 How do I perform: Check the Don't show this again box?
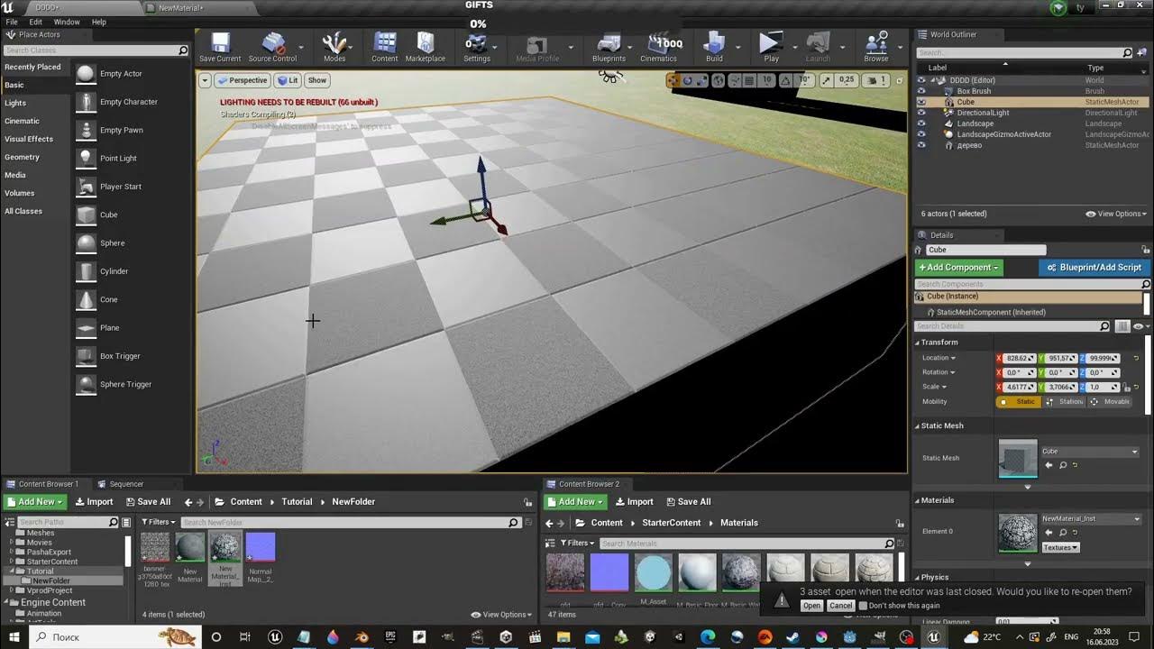863,606
